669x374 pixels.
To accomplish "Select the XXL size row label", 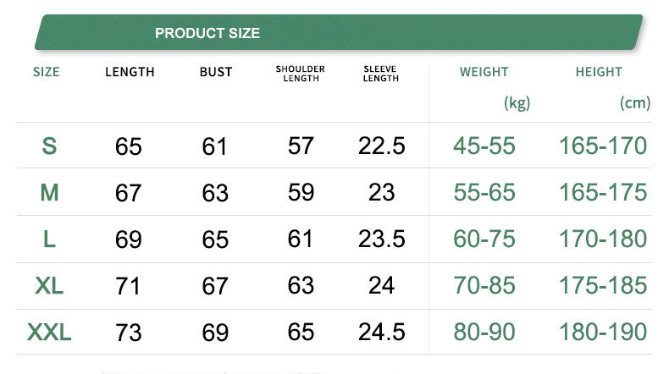I will pos(49,333).
